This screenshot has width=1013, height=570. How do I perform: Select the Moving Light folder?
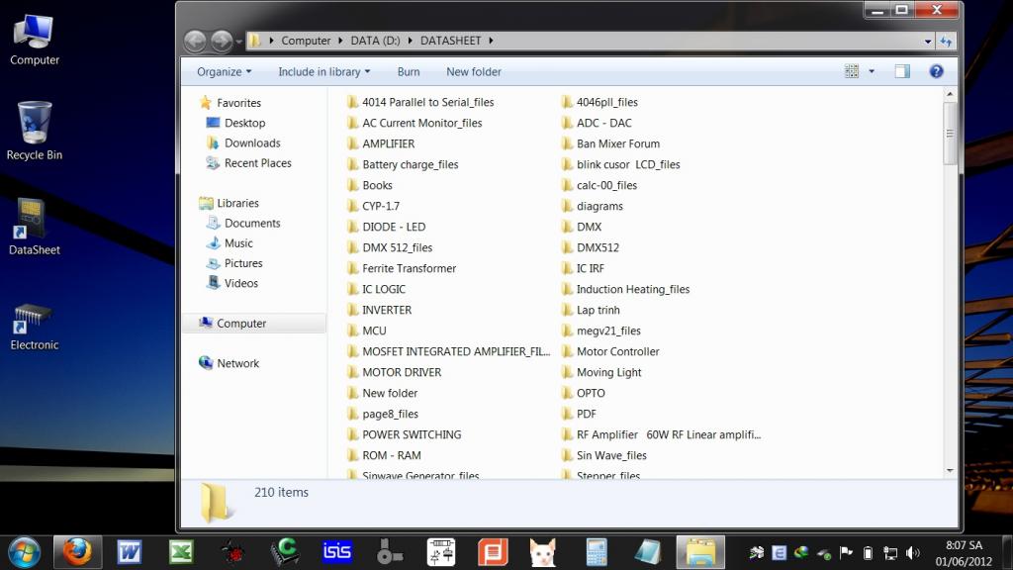[x=609, y=372]
